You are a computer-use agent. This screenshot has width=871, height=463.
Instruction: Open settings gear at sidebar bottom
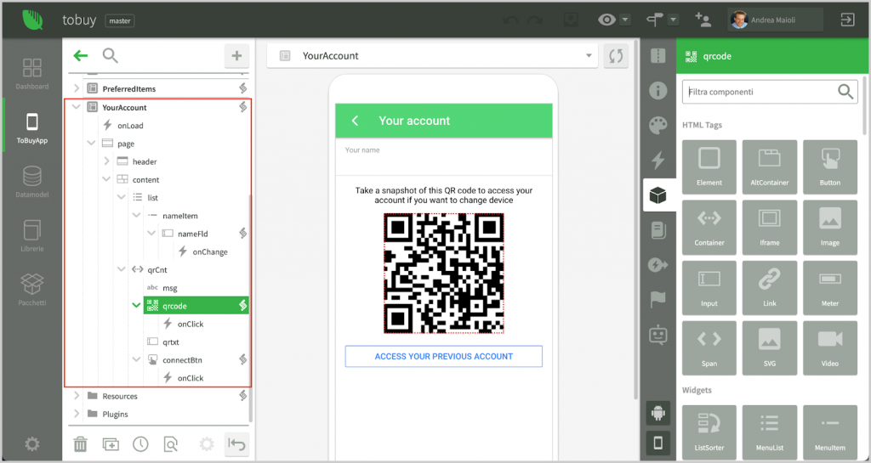(x=32, y=443)
